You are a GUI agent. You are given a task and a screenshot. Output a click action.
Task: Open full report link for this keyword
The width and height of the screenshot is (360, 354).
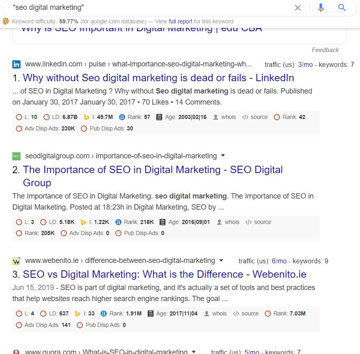[181, 21]
